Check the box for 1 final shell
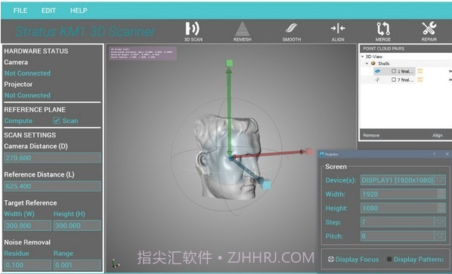This screenshot has height=274, width=452. (x=394, y=71)
